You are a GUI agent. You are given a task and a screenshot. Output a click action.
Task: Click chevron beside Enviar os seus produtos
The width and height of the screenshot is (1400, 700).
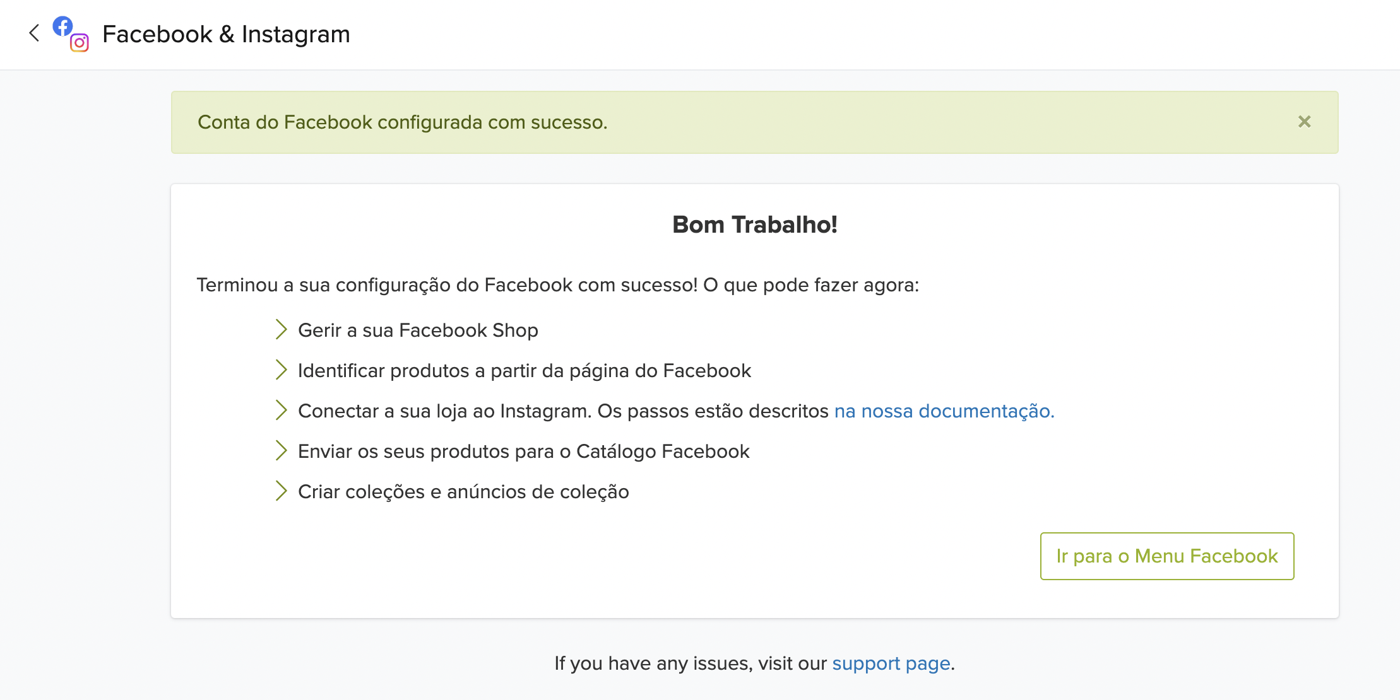(x=281, y=451)
